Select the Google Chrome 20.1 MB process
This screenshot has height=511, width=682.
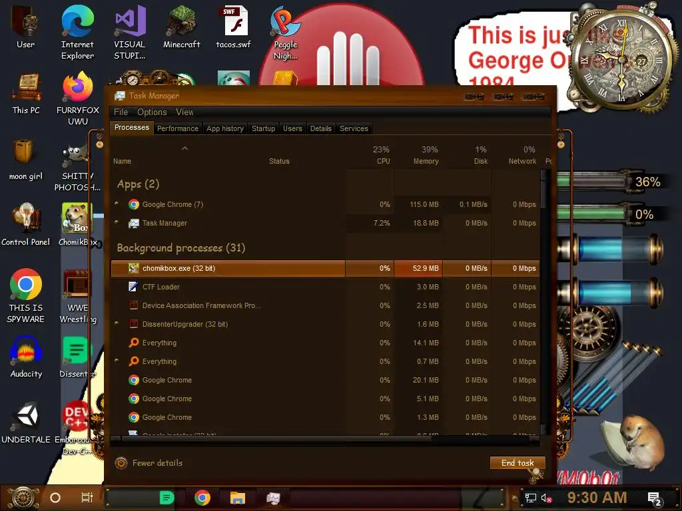325,380
